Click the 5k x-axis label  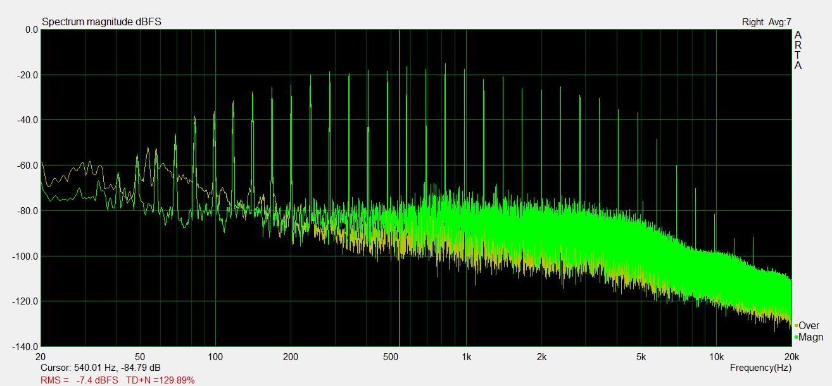click(641, 357)
